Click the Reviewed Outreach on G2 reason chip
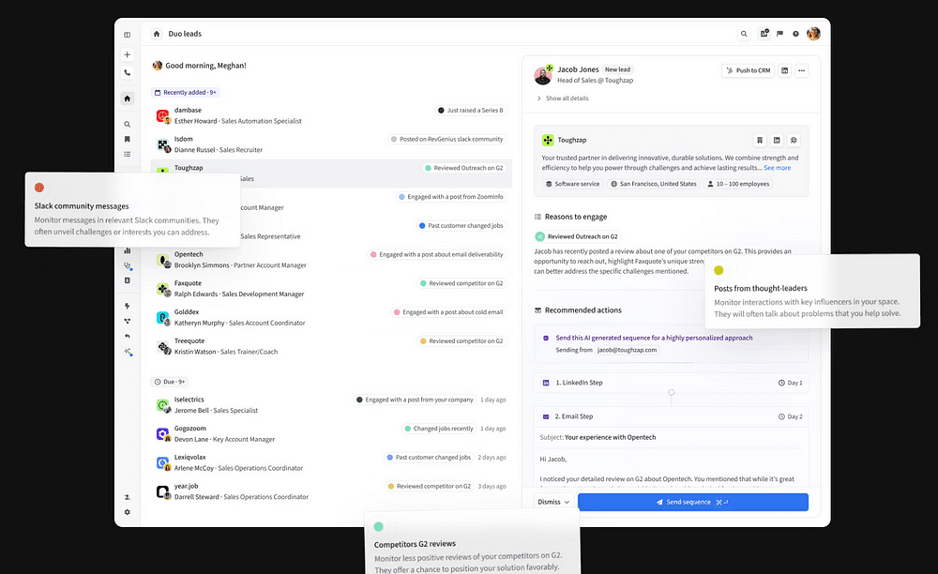This screenshot has width=938, height=574. coord(577,236)
